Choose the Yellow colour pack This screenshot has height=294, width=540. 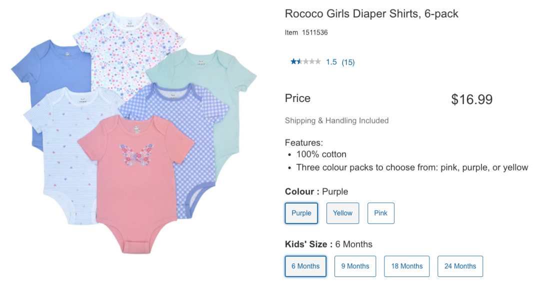[343, 213]
